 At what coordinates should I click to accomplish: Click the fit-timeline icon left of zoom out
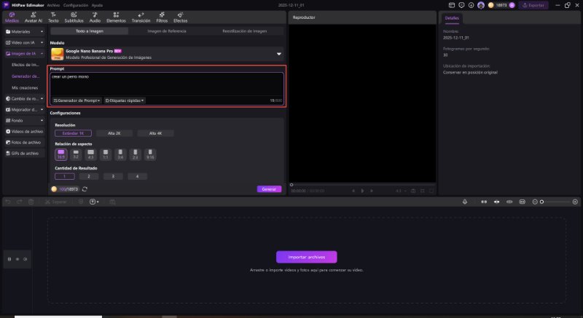click(x=522, y=202)
